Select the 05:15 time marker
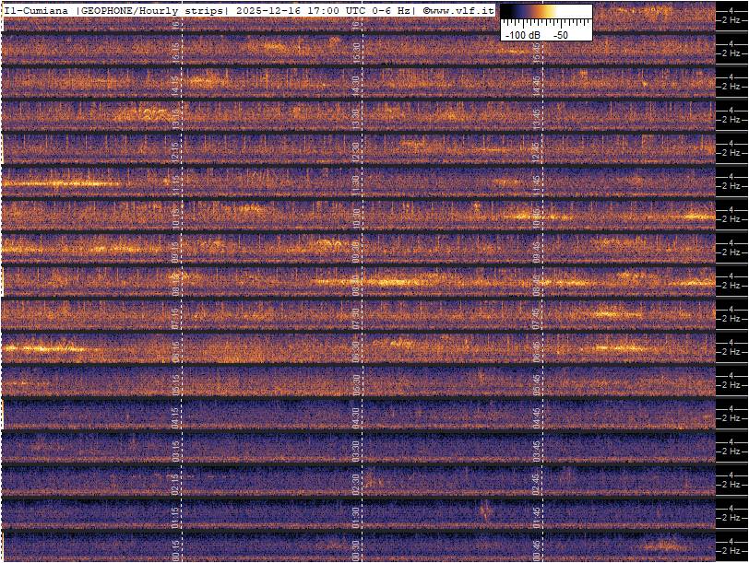 click(x=176, y=381)
